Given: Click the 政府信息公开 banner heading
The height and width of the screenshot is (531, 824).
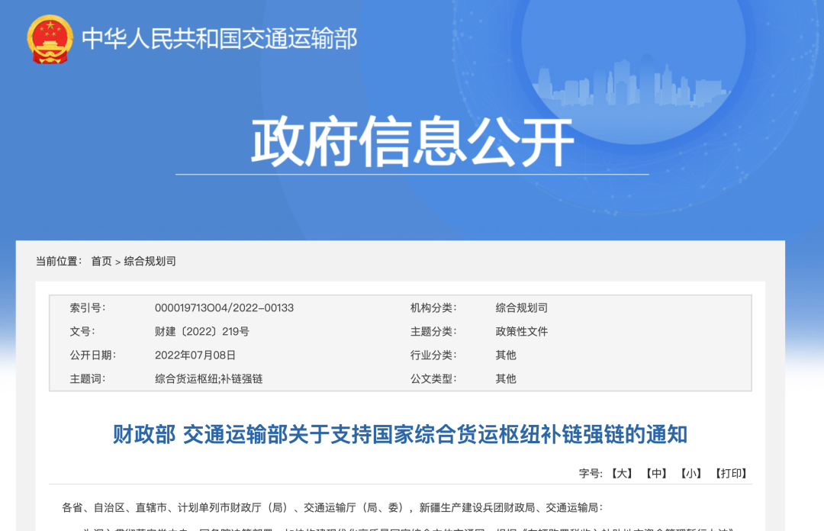Looking at the screenshot, I should coord(412,143).
